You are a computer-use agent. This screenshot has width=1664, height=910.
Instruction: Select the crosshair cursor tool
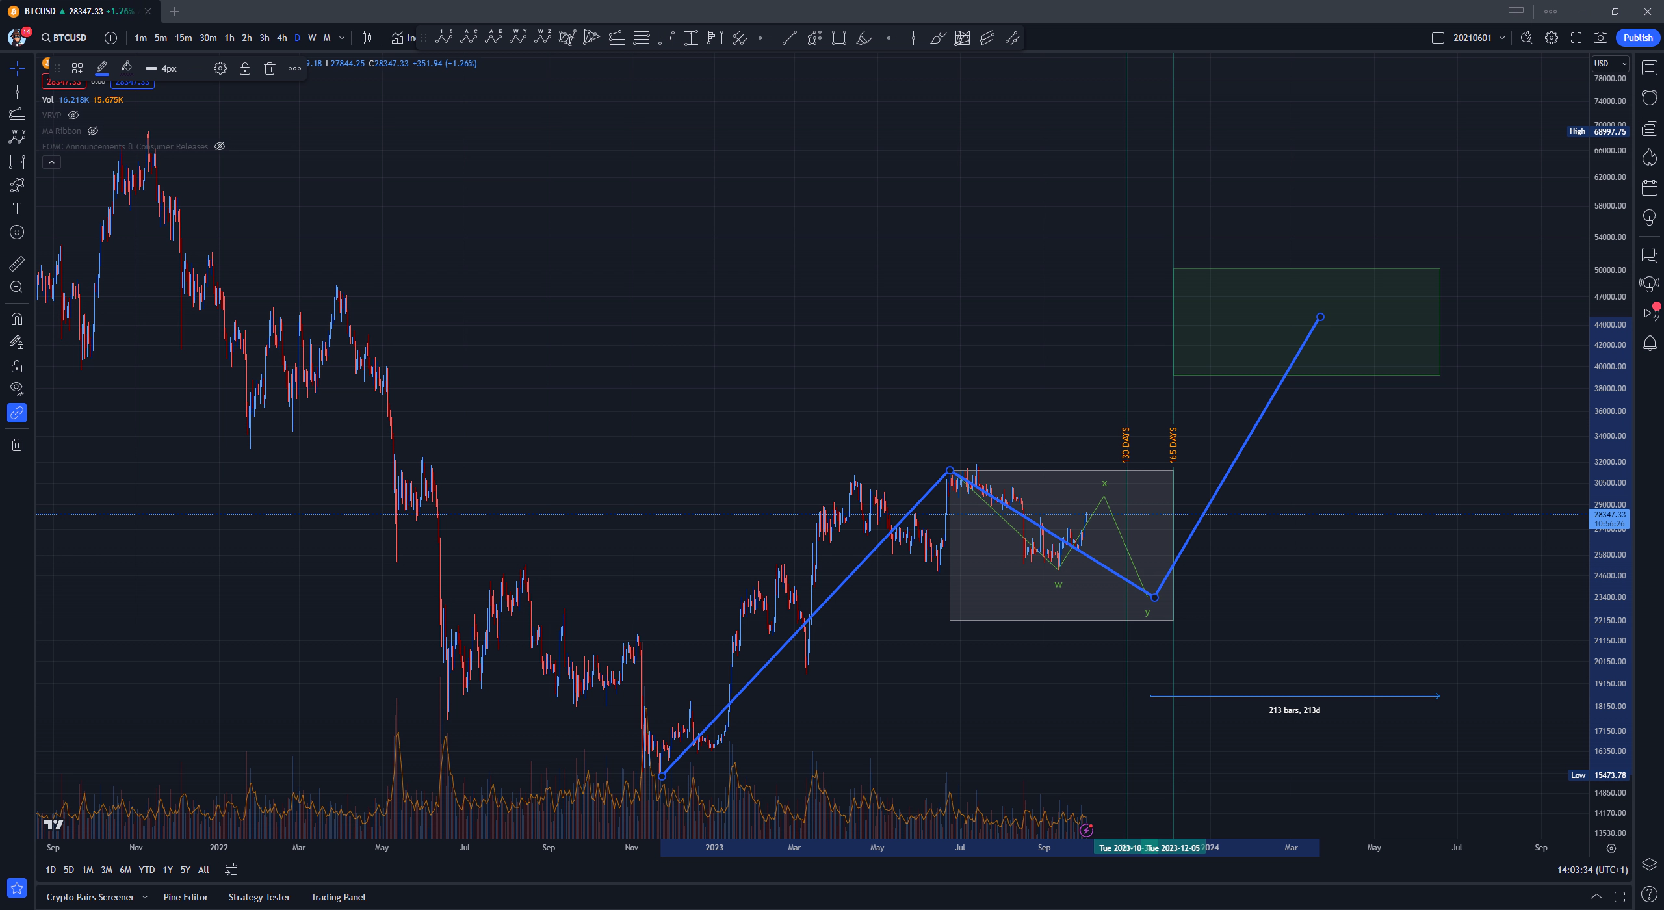[17, 68]
